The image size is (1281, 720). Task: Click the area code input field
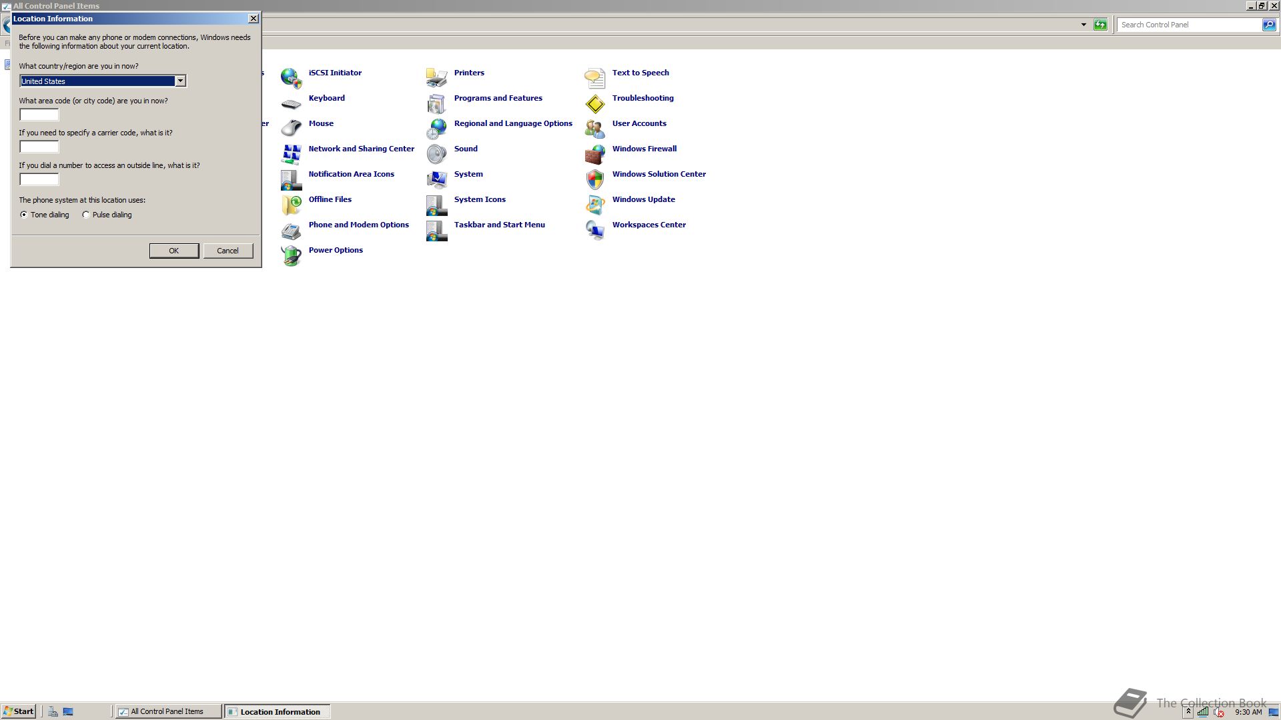pyautogui.click(x=39, y=115)
